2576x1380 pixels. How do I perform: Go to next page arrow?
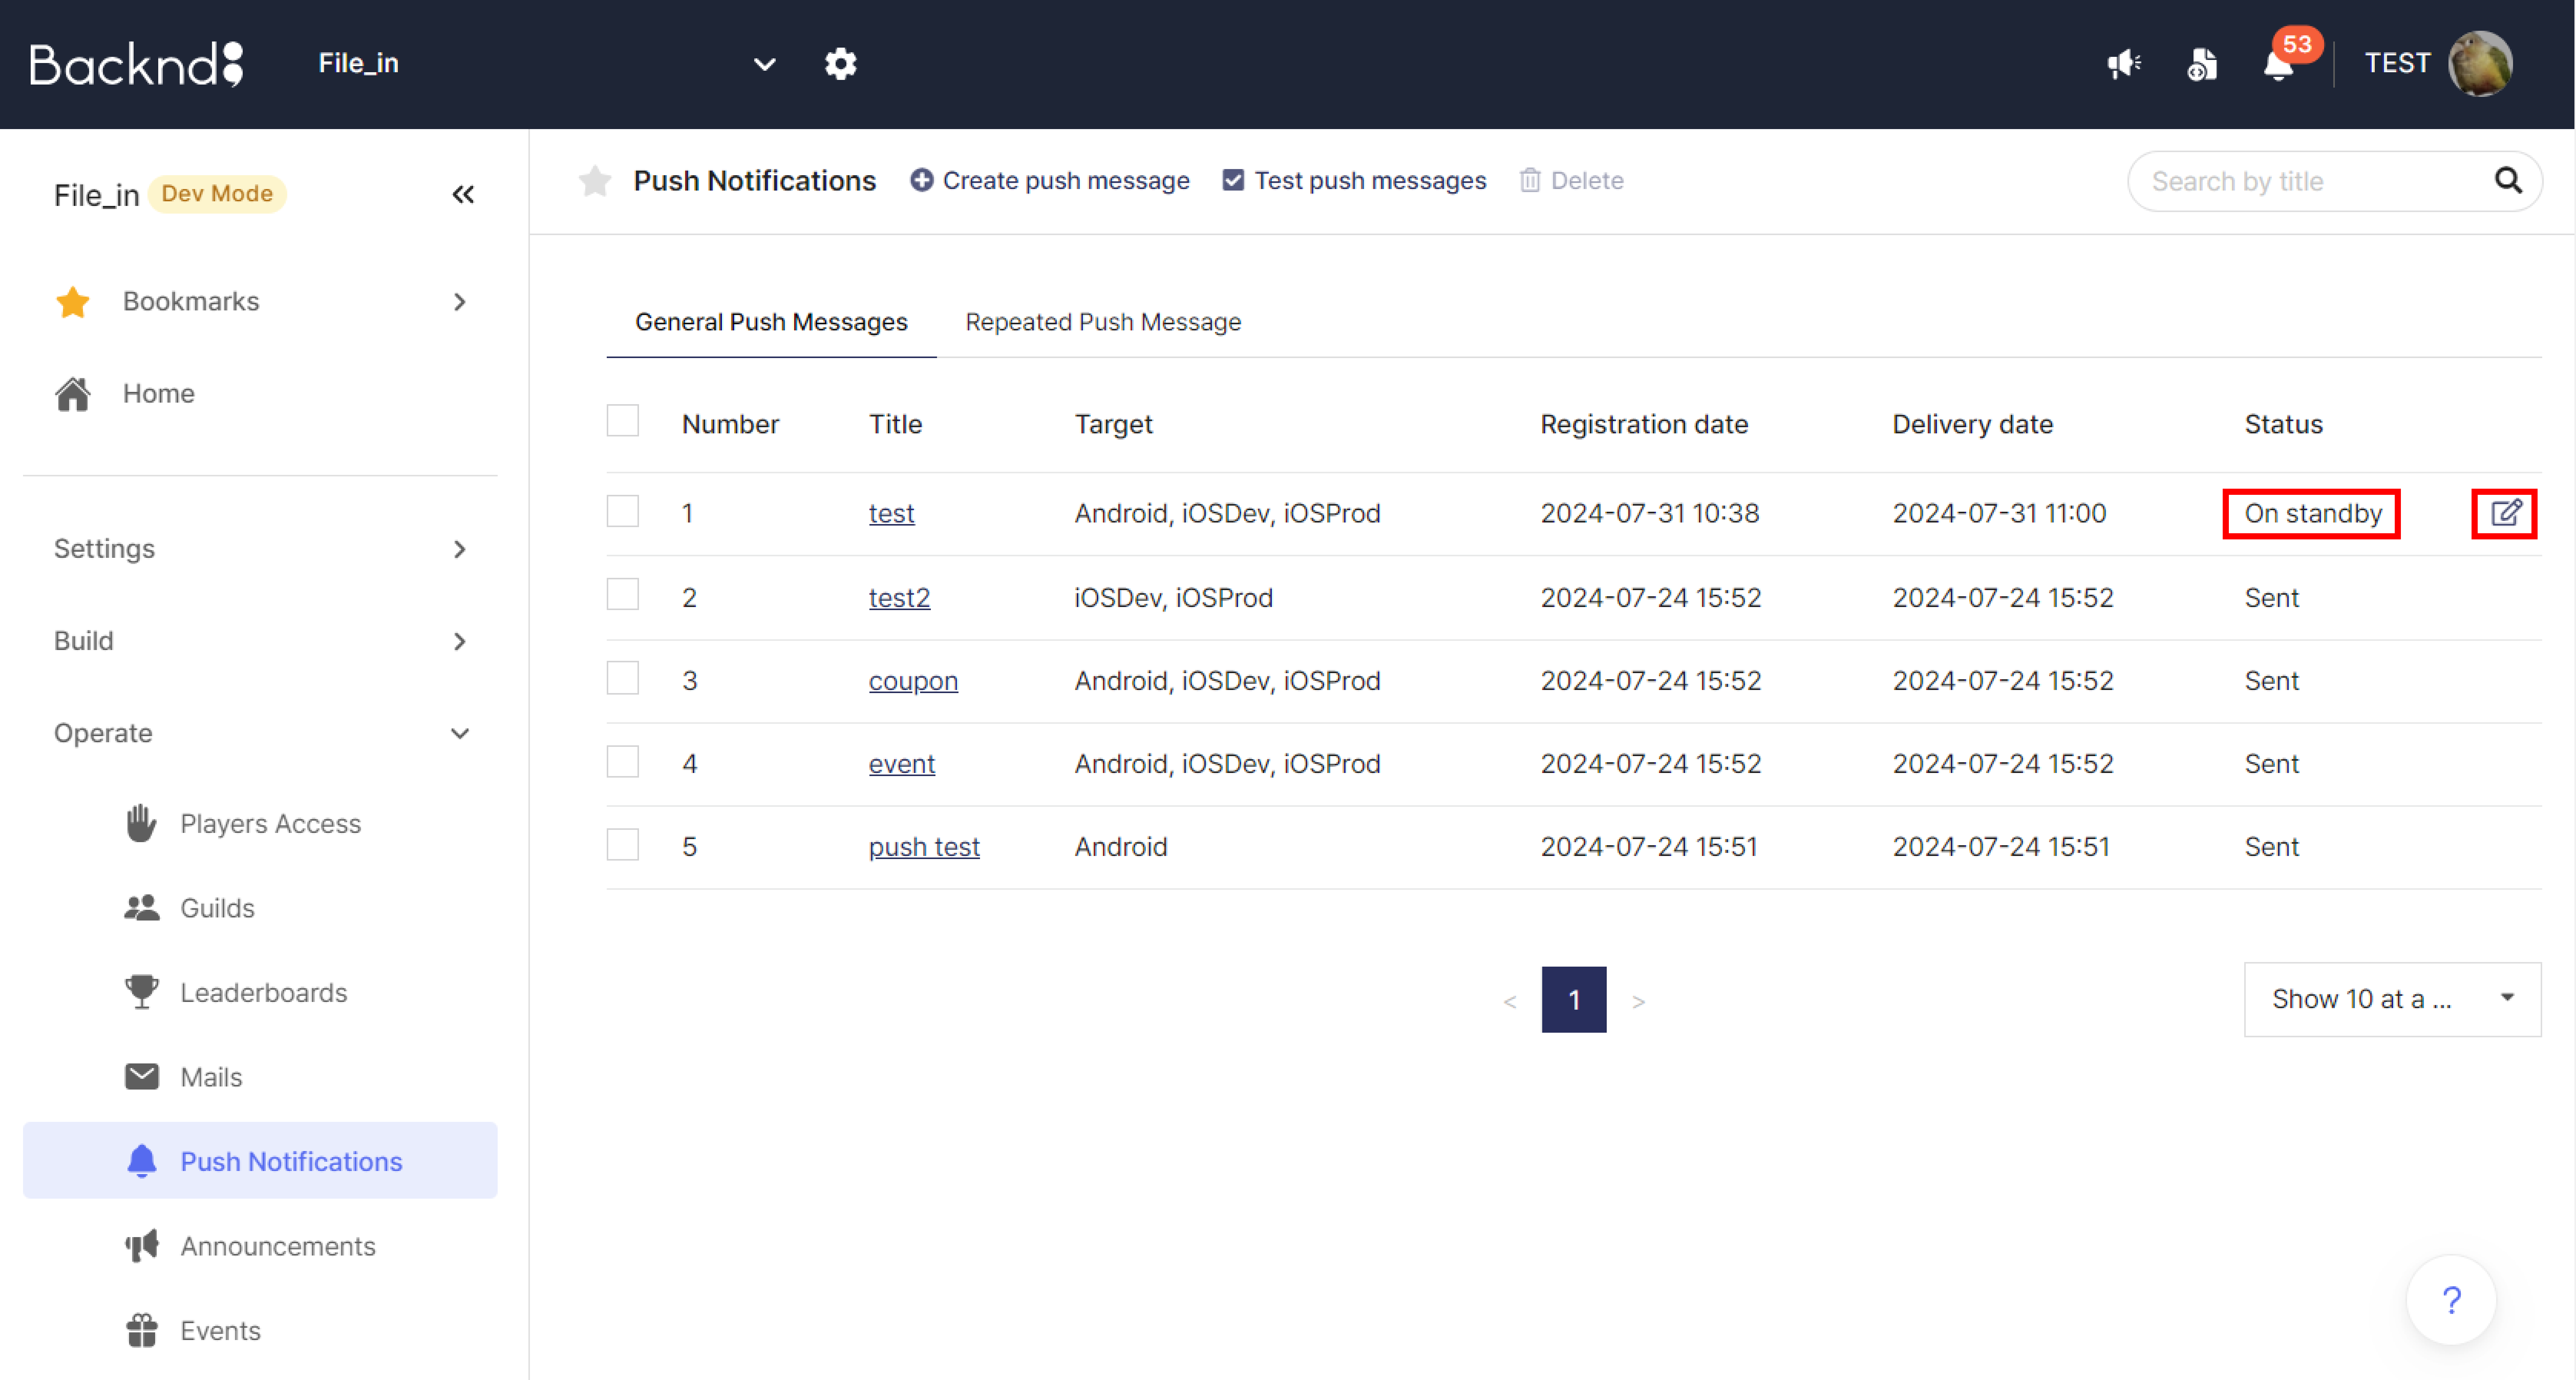pyautogui.click(x=1638, y=1001)
